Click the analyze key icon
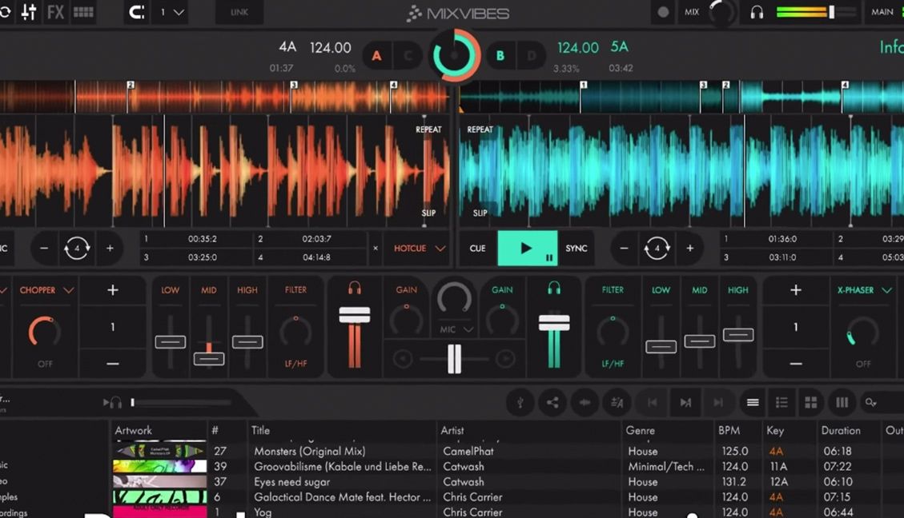Viewport: 904px width, 518px height. pos(617,402)
